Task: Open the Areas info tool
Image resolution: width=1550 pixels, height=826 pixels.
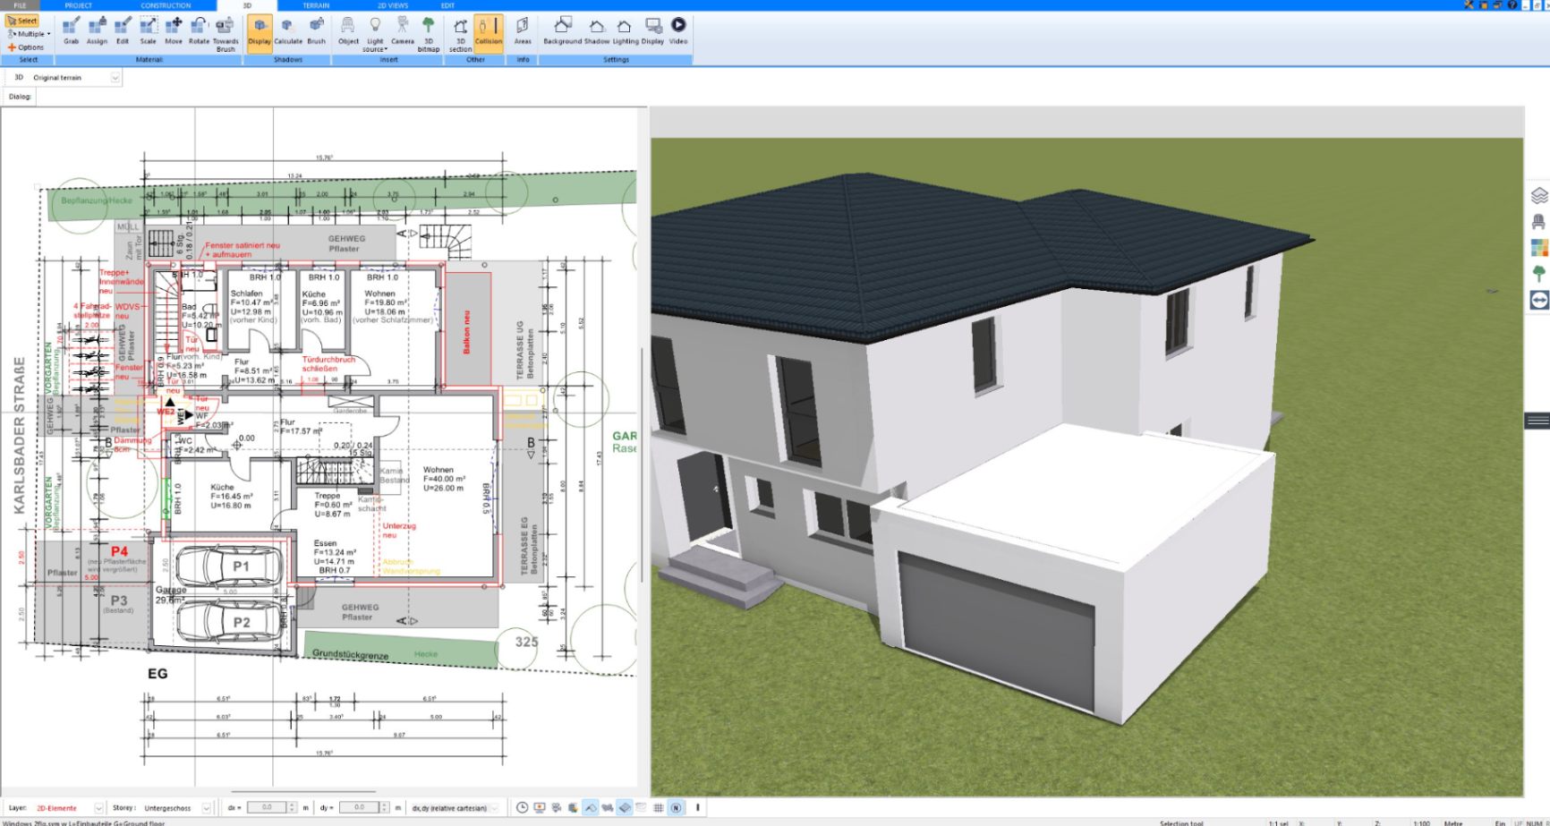Action: [523, 30]
